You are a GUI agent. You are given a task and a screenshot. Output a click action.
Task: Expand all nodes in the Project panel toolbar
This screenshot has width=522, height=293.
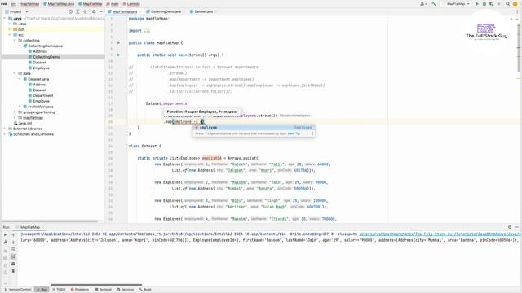[77, 11]
